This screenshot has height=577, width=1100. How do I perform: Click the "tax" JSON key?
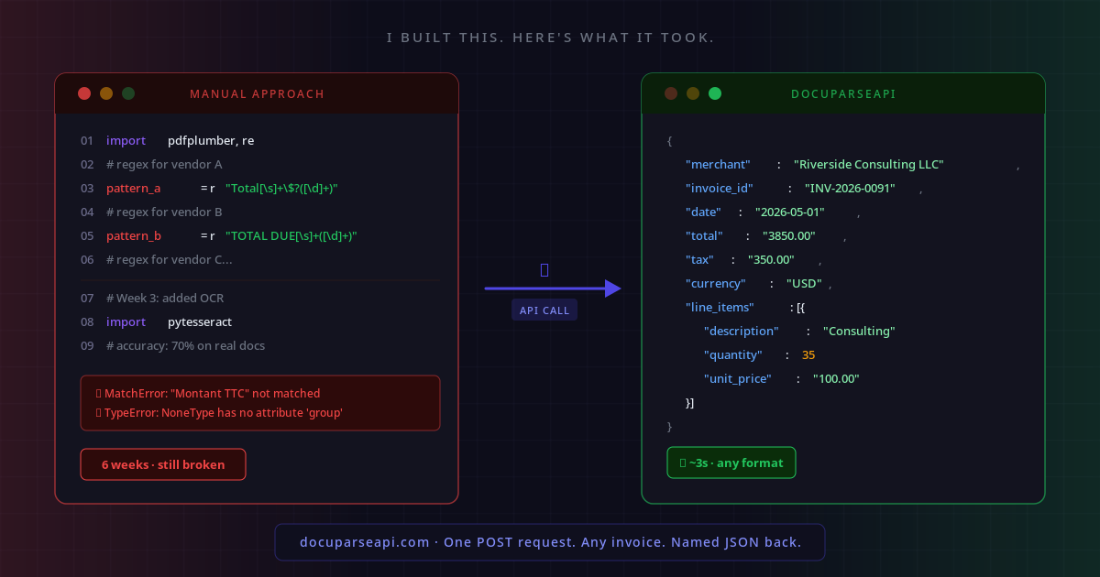pos(700,260)
